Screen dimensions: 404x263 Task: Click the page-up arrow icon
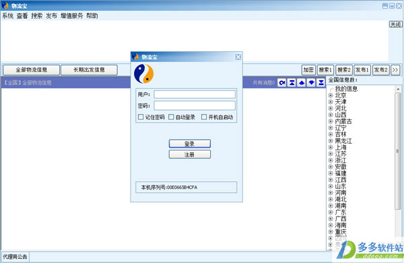point(302,82)
